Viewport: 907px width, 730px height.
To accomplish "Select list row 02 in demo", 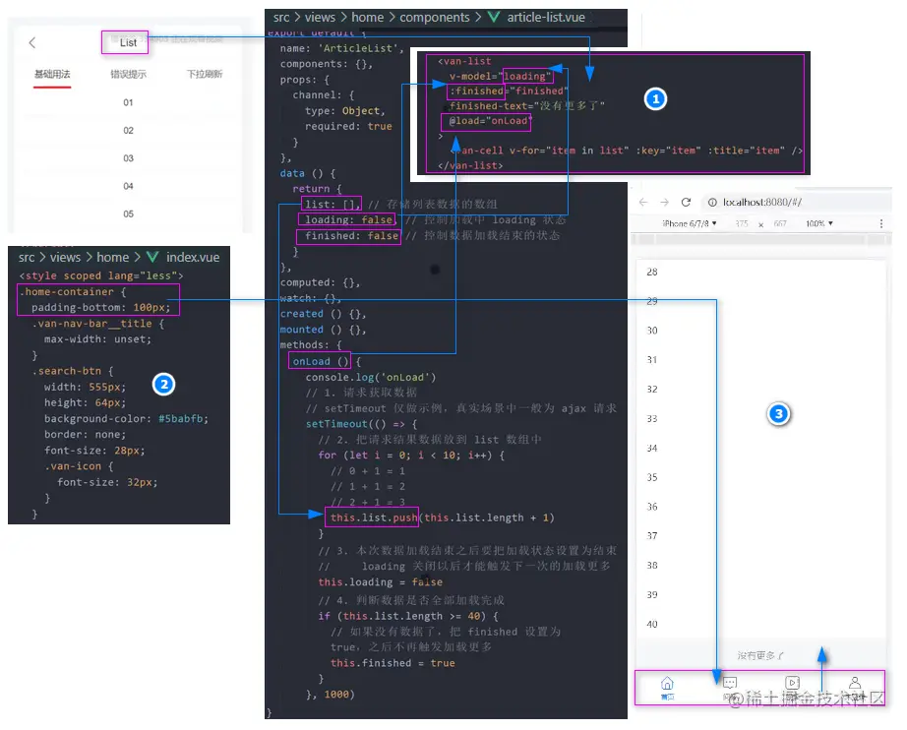I will tap(129, 130).
